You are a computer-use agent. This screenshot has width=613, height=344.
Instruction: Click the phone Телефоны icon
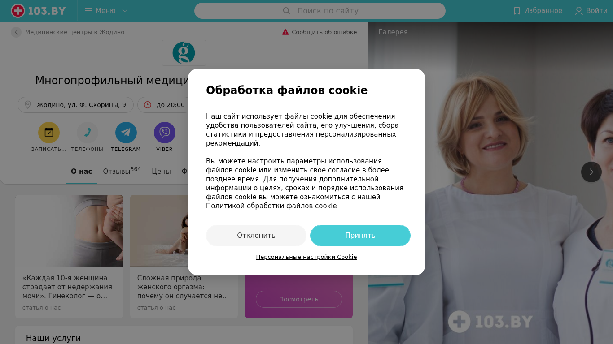coord(88,133)
